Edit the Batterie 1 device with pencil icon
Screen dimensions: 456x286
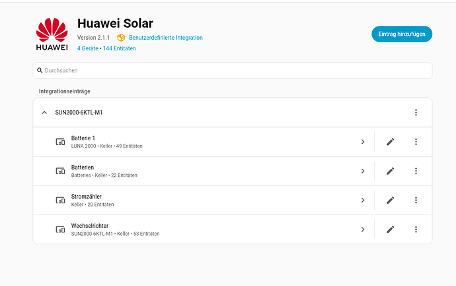tap(391, 142)
